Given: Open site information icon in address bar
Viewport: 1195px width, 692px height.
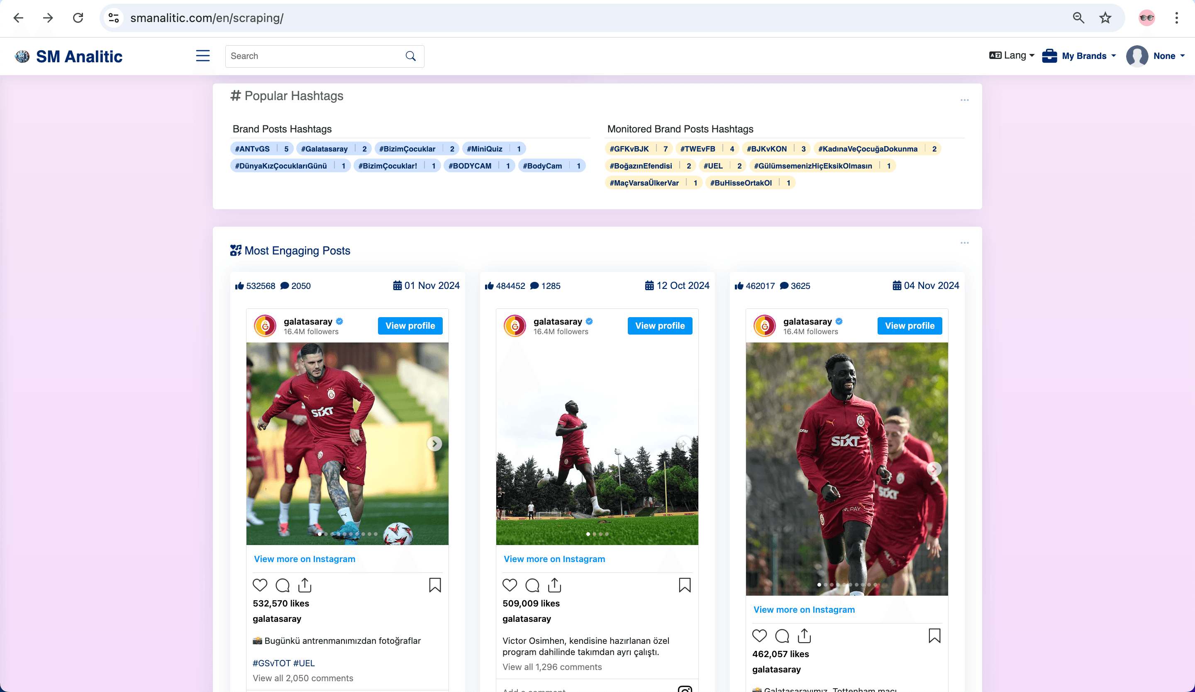Looking at the screenshot, I should click(x=114, y=18).
